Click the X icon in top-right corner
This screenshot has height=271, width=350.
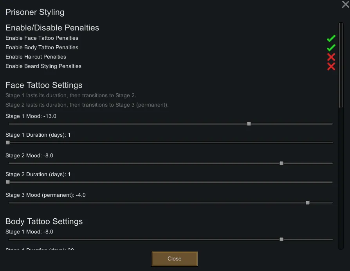point(345,4)
